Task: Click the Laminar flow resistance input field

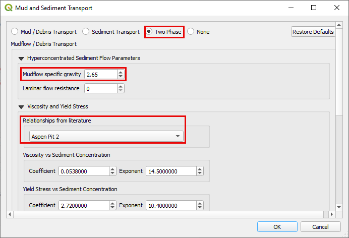Action: (101, 89)
